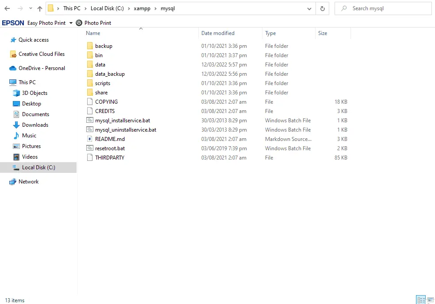Open recent locations dropdown beside back button
Image resolution: width=435 pixels, height=304 pixels.
(30, 8)
